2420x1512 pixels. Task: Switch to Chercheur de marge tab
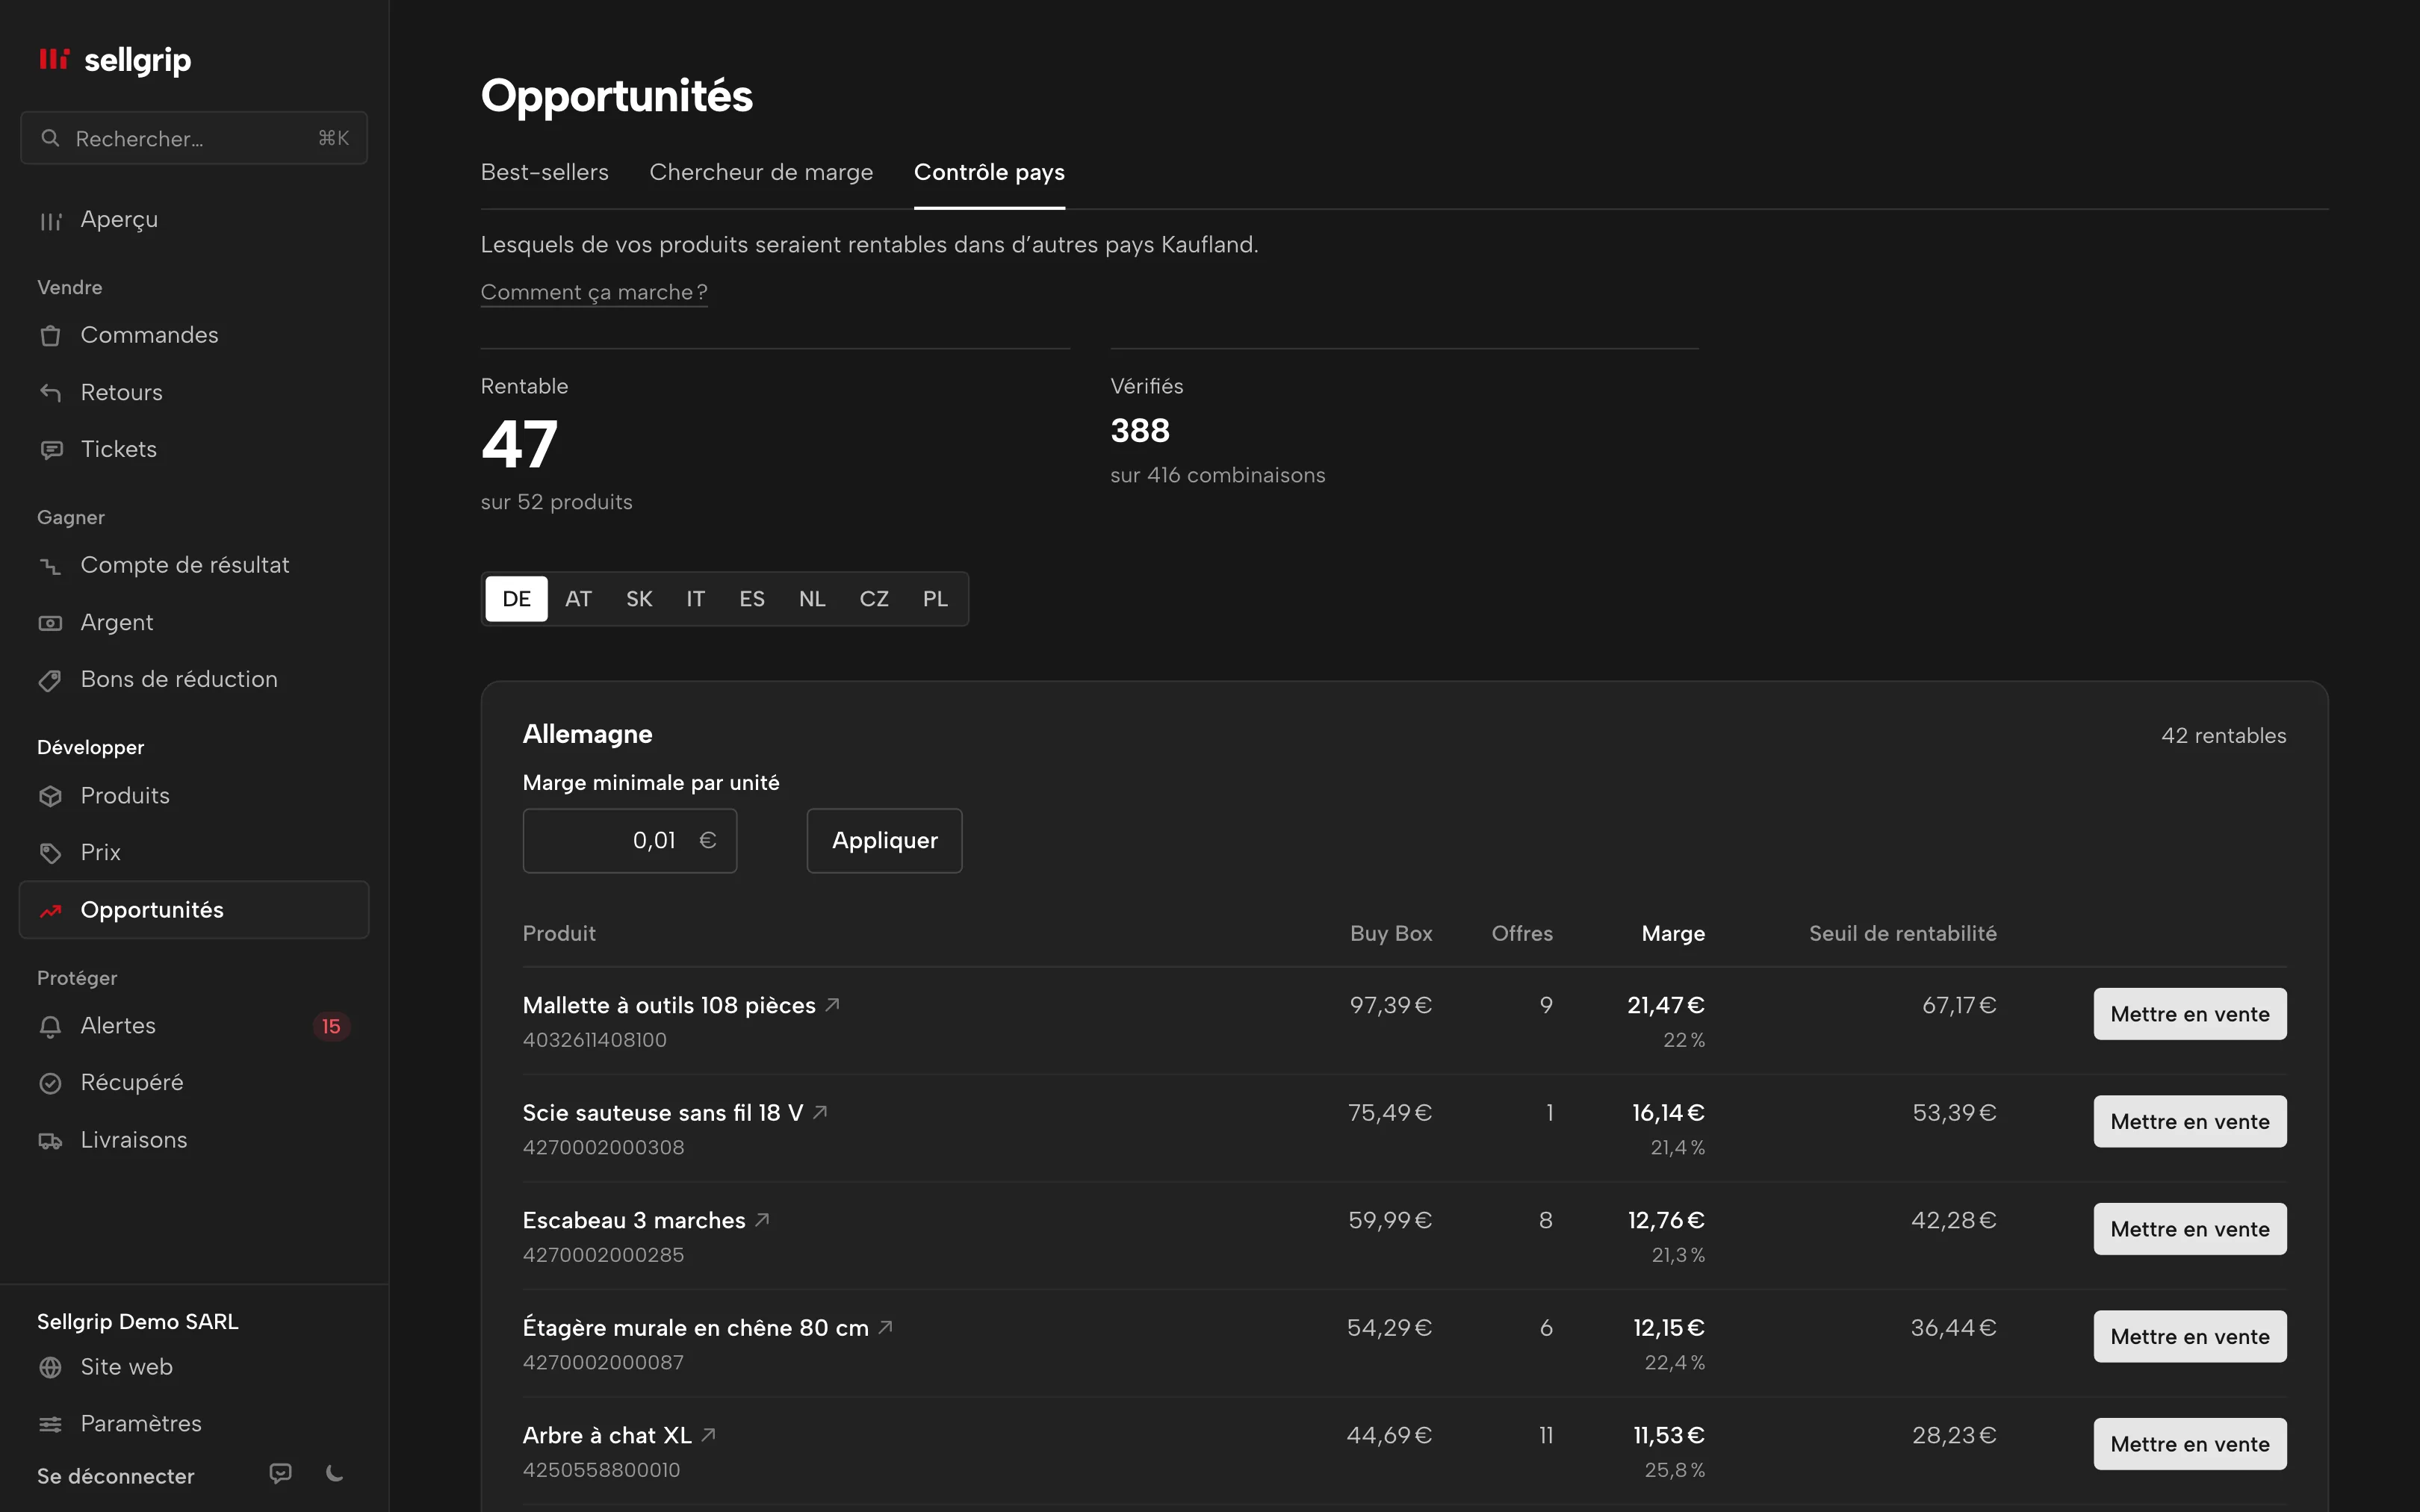(761, 172)
